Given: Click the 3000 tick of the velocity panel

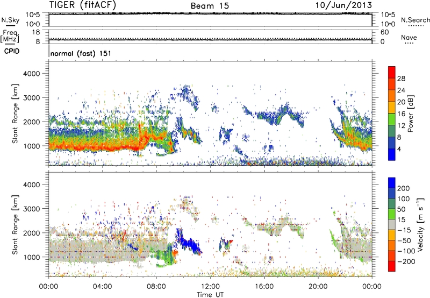Looking at the screenshot, I should tap(31, 209).
